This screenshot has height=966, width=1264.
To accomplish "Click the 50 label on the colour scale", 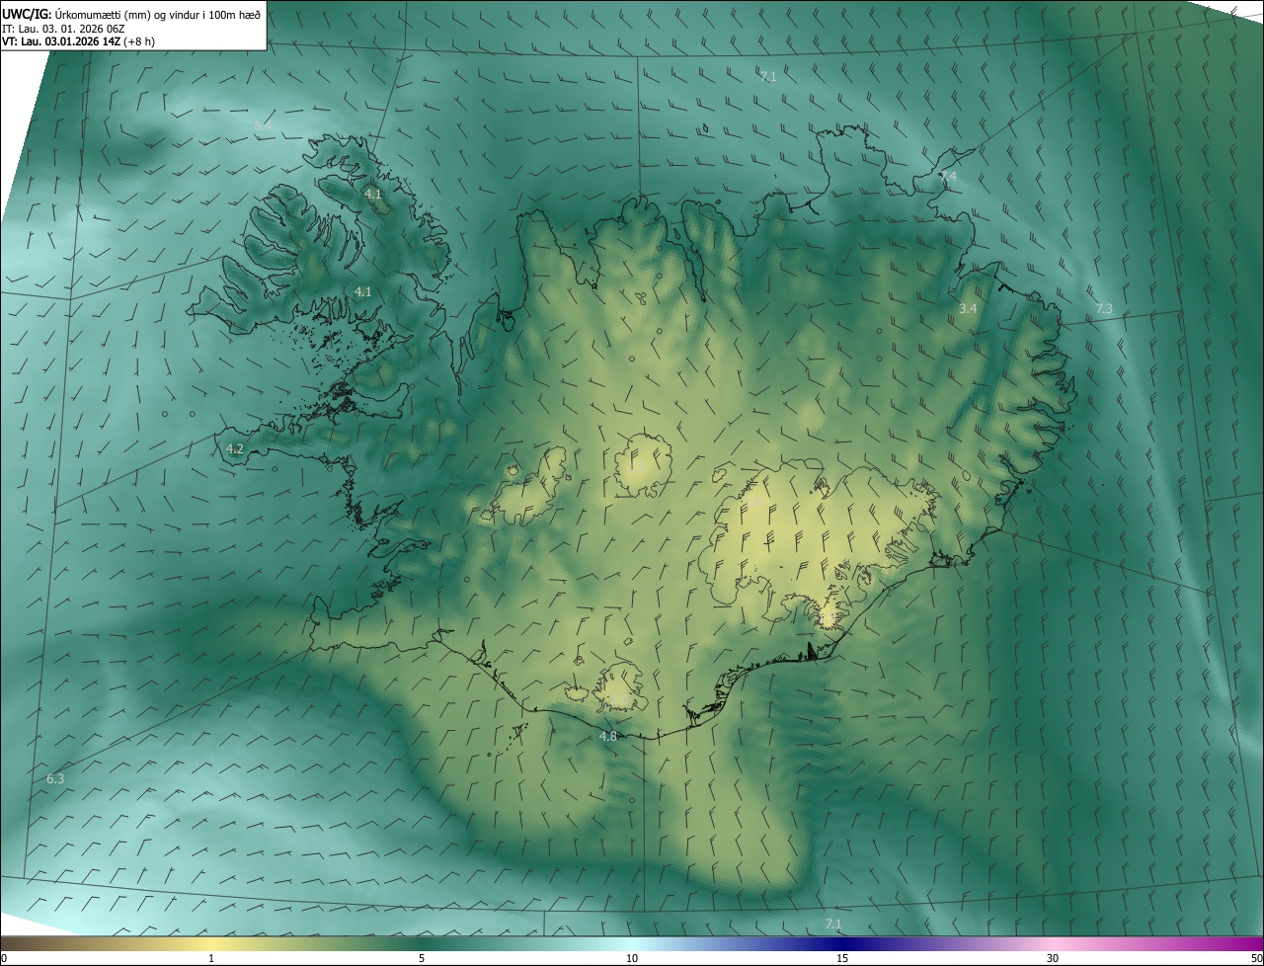I will coord(1256,958).
